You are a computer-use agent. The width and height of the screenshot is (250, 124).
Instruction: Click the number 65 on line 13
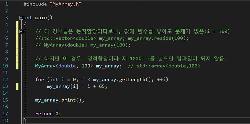coord(102,86)
